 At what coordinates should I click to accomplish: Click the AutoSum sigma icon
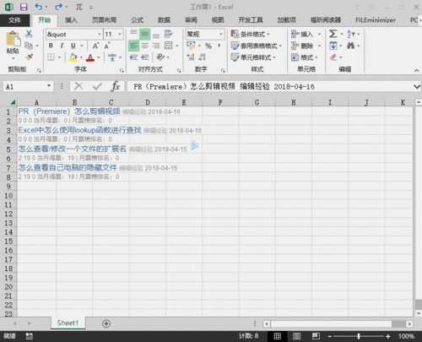[x=333, y=34]
